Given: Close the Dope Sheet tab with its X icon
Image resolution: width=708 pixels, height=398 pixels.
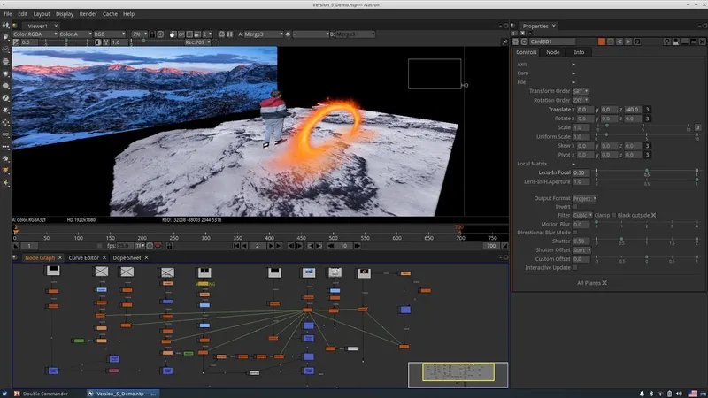Looking at the screenshot, I should point(144,257).
